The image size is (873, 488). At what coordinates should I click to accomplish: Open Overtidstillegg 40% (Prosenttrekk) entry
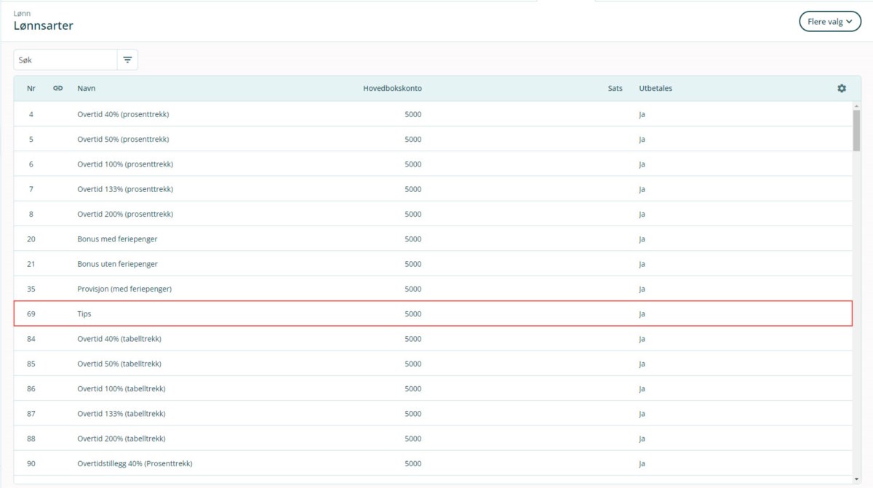[135, 463]
